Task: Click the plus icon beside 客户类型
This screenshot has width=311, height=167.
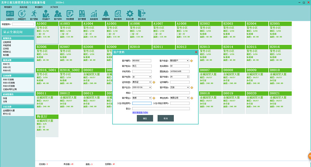Action: [192, 61]
